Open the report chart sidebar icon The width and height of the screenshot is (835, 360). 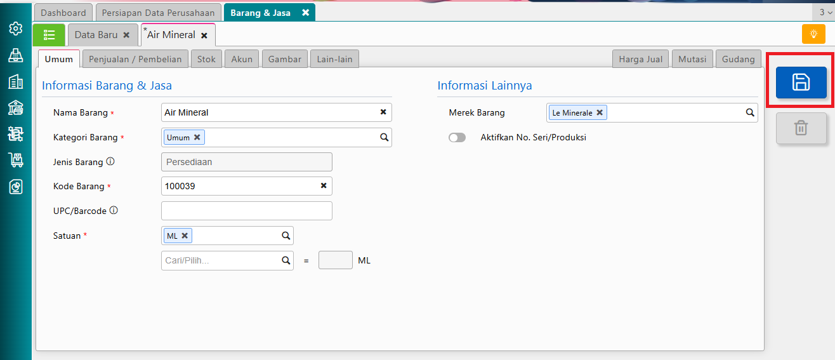pos(16,187)
